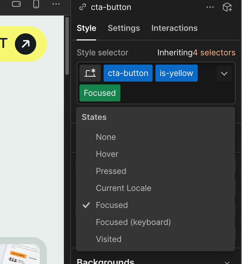Image resolution: width=242 pixels, height=264 pixels.
Task: Select the checked Focused state option
Action: click(x=155, y=205)
